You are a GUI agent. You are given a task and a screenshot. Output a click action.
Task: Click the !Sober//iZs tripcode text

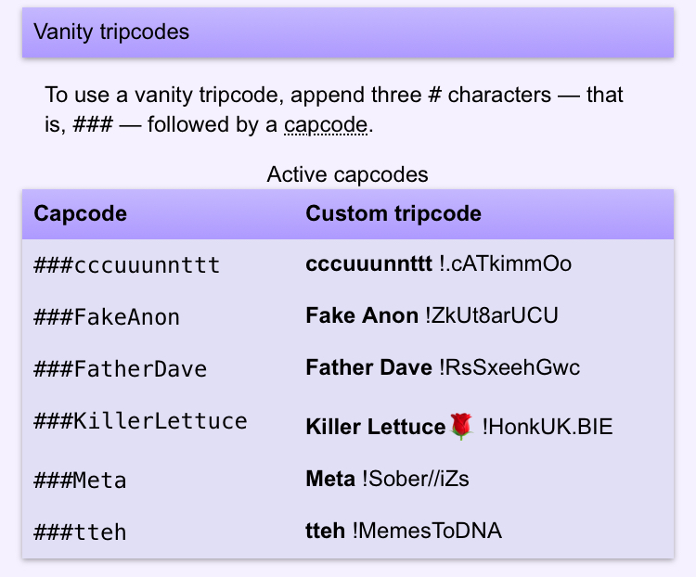click(416, 479)
